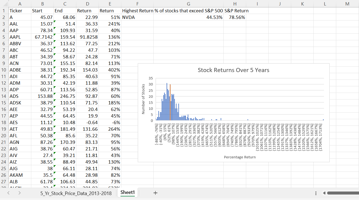Add a new sheet with plus button
This screenshot has height=200, width=359.
point(155,193)
